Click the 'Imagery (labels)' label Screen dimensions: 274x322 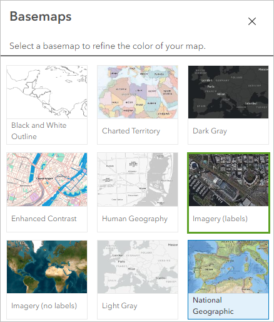point(220,219)
